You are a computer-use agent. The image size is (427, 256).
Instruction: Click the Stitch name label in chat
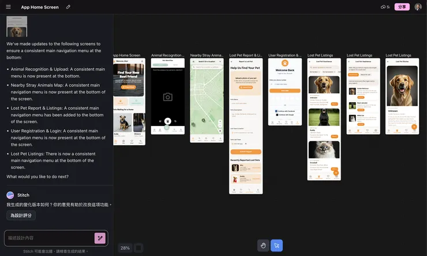[23, 195]
